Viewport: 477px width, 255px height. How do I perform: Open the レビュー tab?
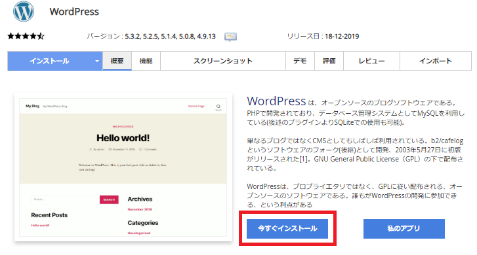click(371, 61)
